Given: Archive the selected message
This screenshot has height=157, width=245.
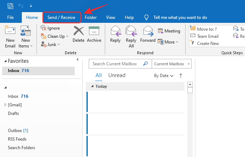Looking at the screenshot, I should tap(94, 35).
